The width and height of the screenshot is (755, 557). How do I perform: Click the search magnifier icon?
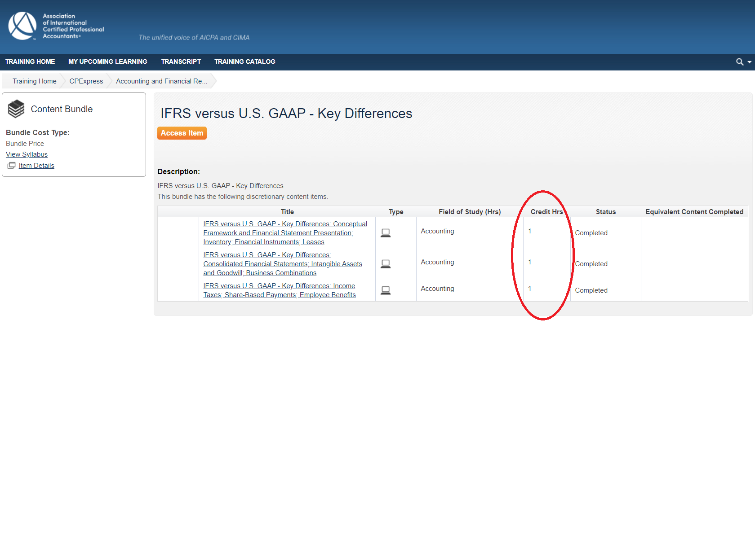[x=739, y=61]
